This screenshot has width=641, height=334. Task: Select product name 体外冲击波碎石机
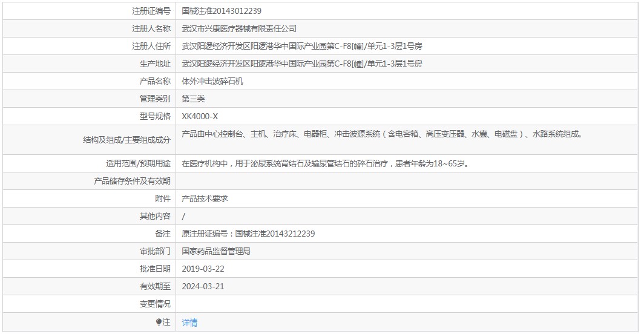tap(212, 81)
